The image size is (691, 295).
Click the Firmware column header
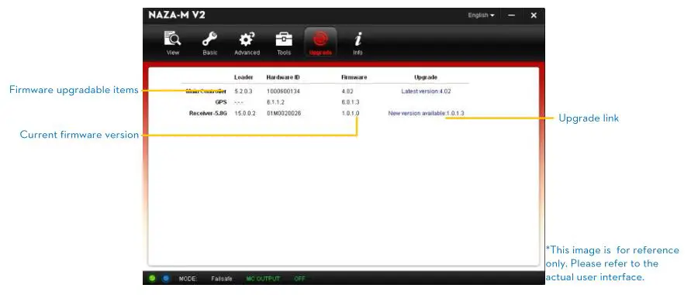pos(354,77)
